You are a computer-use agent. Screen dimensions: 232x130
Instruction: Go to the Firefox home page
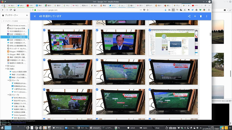point(14,10)
